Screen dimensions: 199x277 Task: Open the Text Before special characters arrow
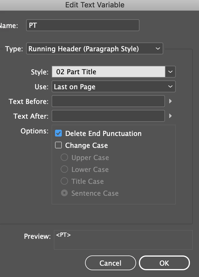pos(170,101)
